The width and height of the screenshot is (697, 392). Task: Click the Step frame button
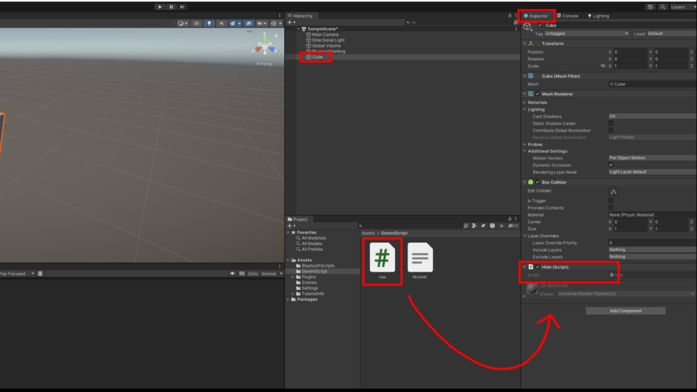click(182, 7)
